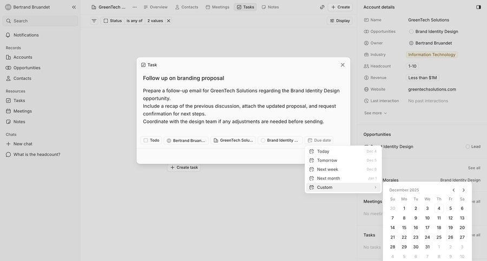Screen dimensions: 487x261
Task: Open the filter icon left of Status
Action: pos(94,20)
